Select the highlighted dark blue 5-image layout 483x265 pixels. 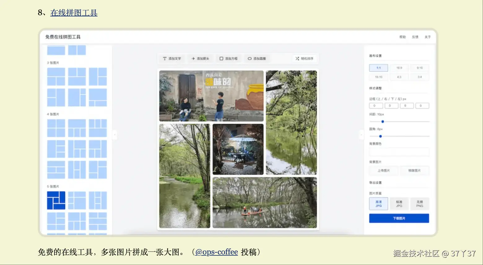56,200
